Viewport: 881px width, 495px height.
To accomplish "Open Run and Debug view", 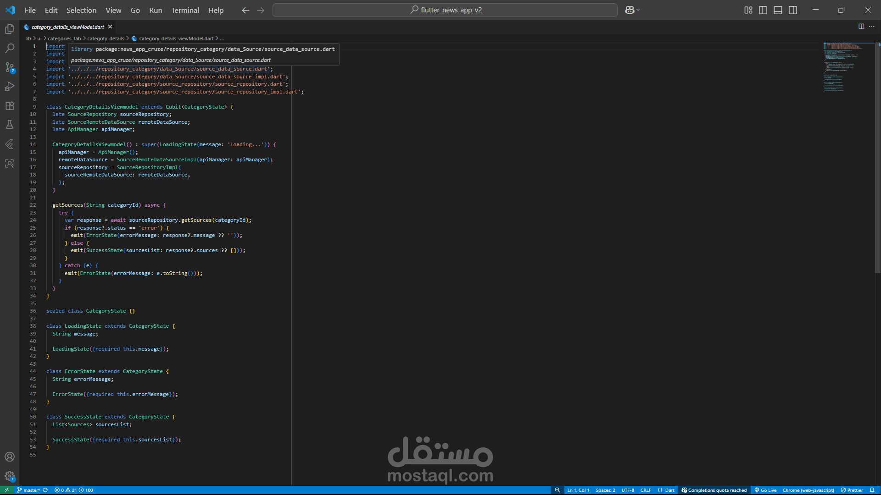I will [x=10, y=87].
